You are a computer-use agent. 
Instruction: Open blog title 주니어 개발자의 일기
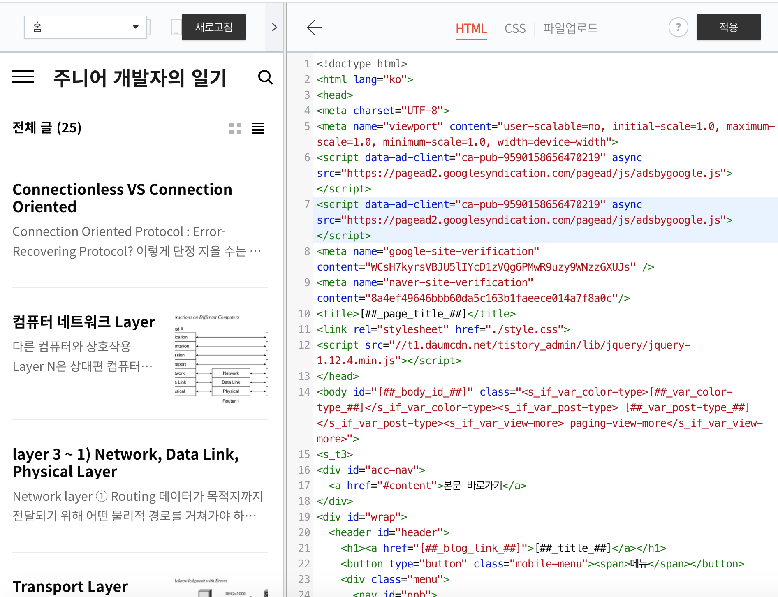tap(140, 78)
